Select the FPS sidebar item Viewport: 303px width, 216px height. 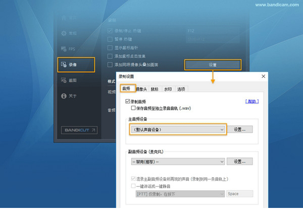(x=68, y=49)
